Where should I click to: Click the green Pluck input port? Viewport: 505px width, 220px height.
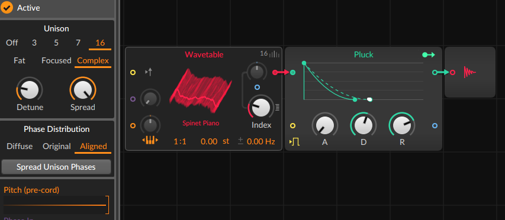(293, 73)
